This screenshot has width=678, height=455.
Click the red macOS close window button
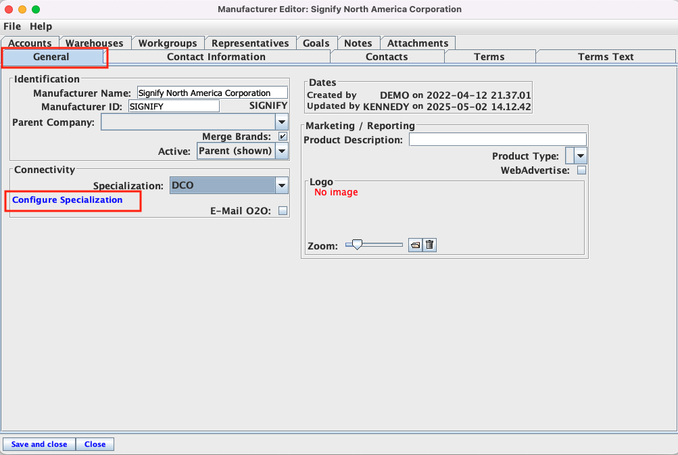coord(9,9)
